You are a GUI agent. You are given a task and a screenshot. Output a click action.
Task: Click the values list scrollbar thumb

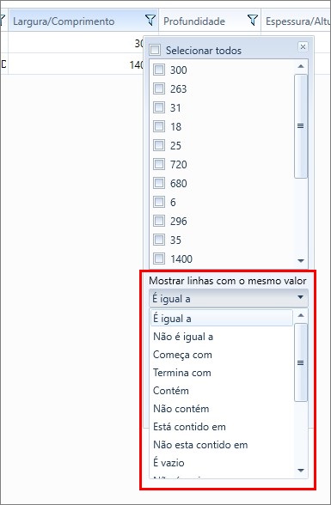[301, 126]
